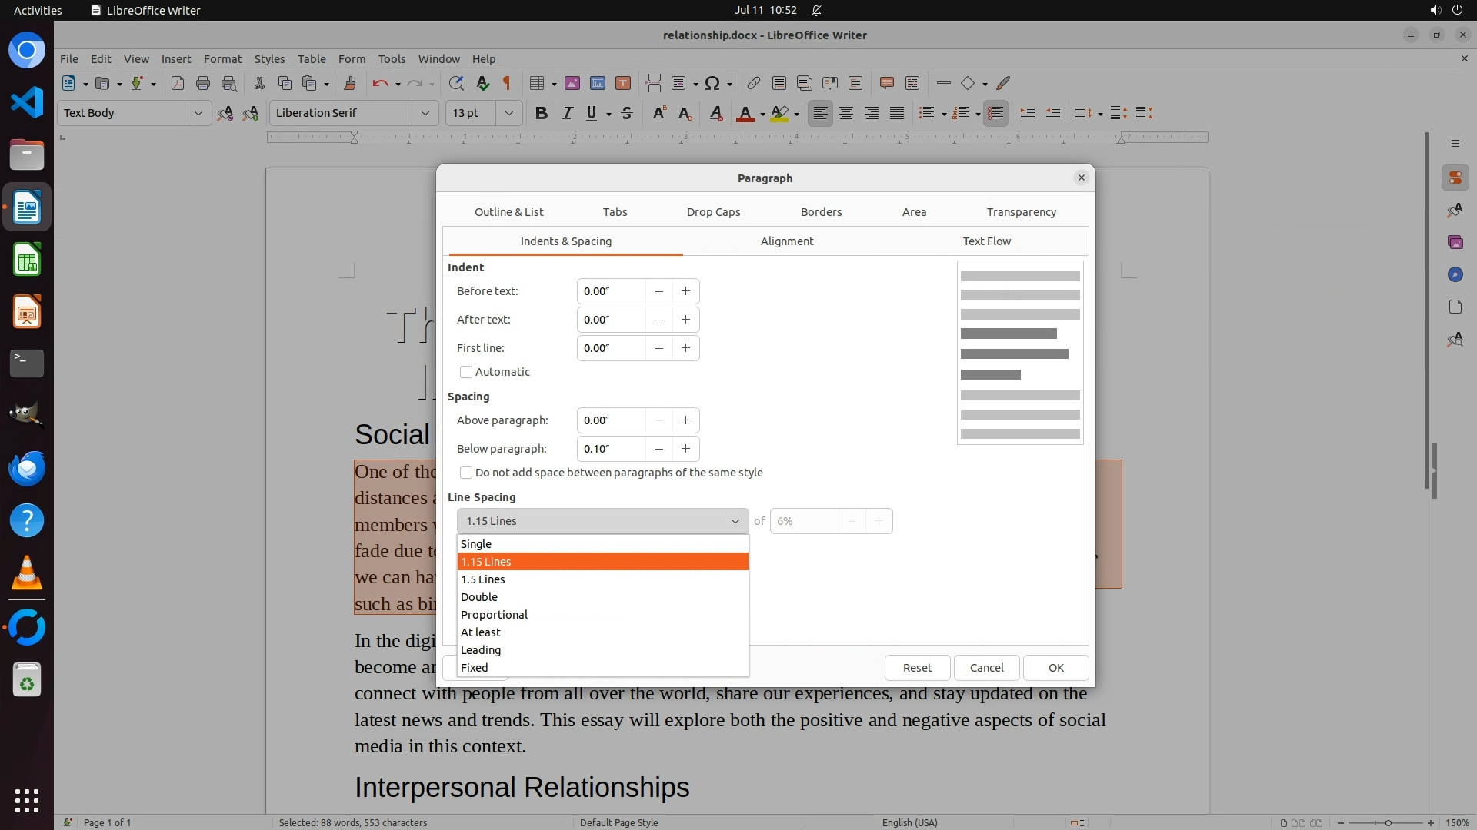
Task: Open the paragraph style dropdown arrow
Action: (198, 113)
